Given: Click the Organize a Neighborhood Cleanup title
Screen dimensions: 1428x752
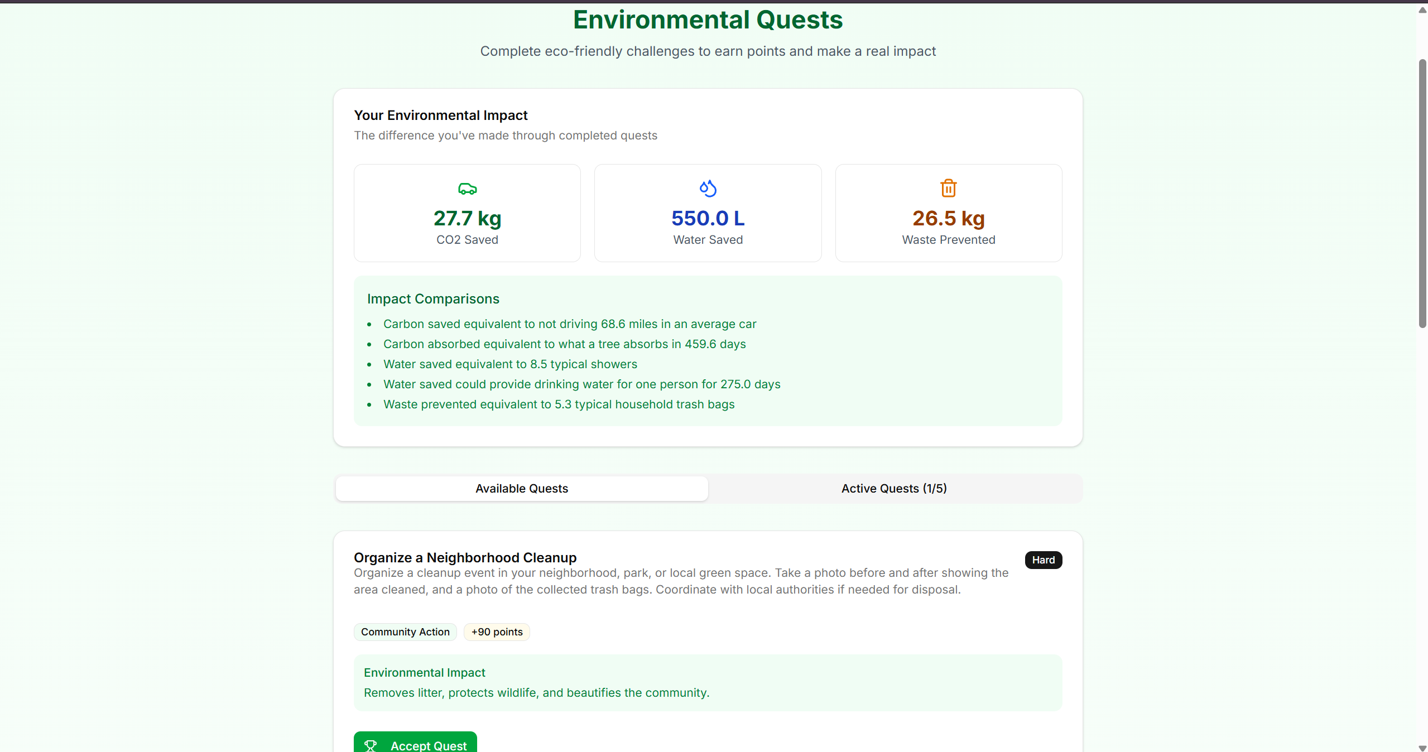Looking at the screenshot, I should (465, 558).
